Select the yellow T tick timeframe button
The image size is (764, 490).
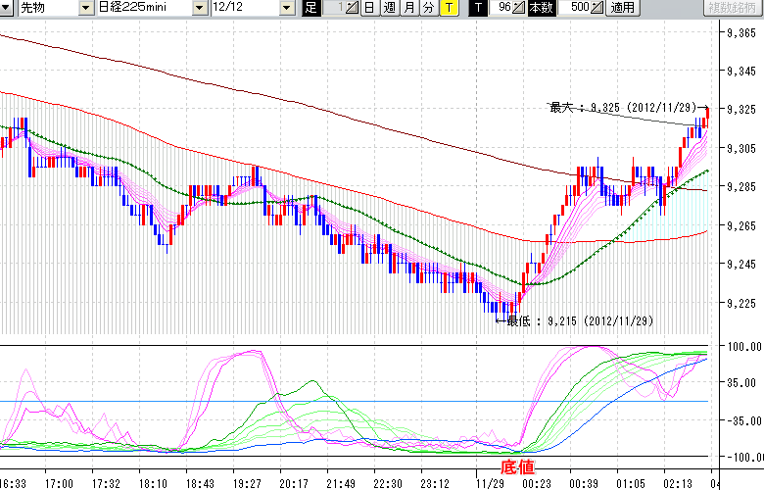click(x=448, y=8)
